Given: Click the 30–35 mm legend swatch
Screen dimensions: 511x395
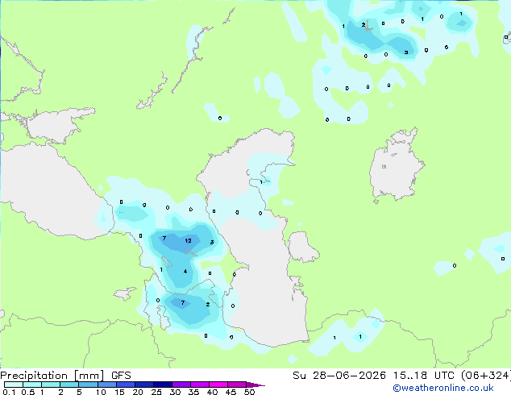Looking at the screenshot, I should [x=181, y=385].
